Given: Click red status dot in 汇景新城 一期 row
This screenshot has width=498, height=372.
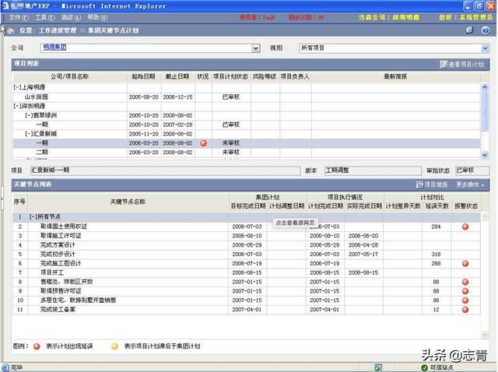Looking at the screenshot, I should (x=204, y=143).
